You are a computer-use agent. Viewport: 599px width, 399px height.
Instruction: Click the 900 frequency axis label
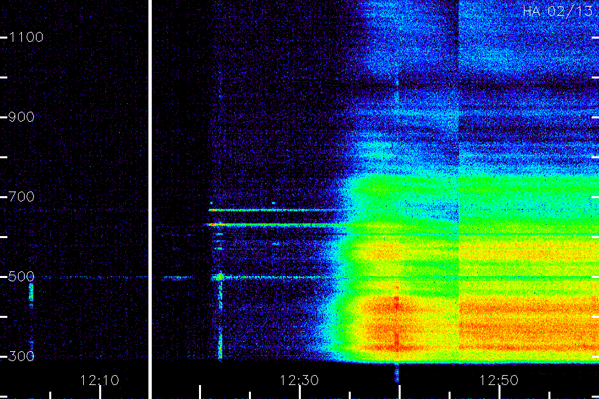click(x=21, y=117)
